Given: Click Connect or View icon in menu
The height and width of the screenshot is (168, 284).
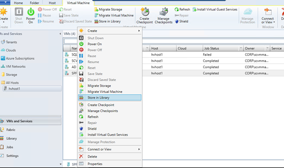Looking at the screenshot, I should (81, 149).
